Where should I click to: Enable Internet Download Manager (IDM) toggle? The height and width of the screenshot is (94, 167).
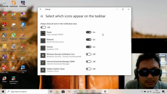(x=89, y=62)
